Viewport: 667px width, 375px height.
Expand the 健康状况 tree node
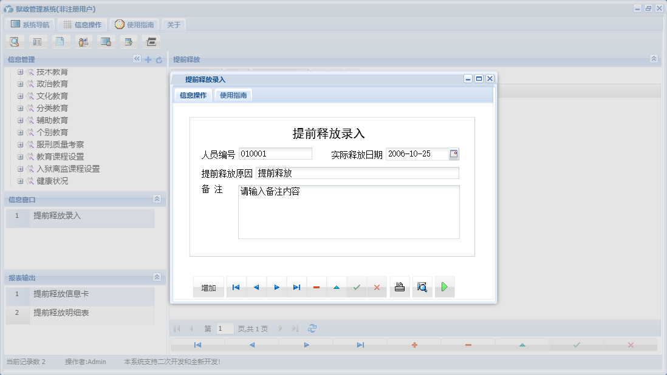(x=20, y=181)
